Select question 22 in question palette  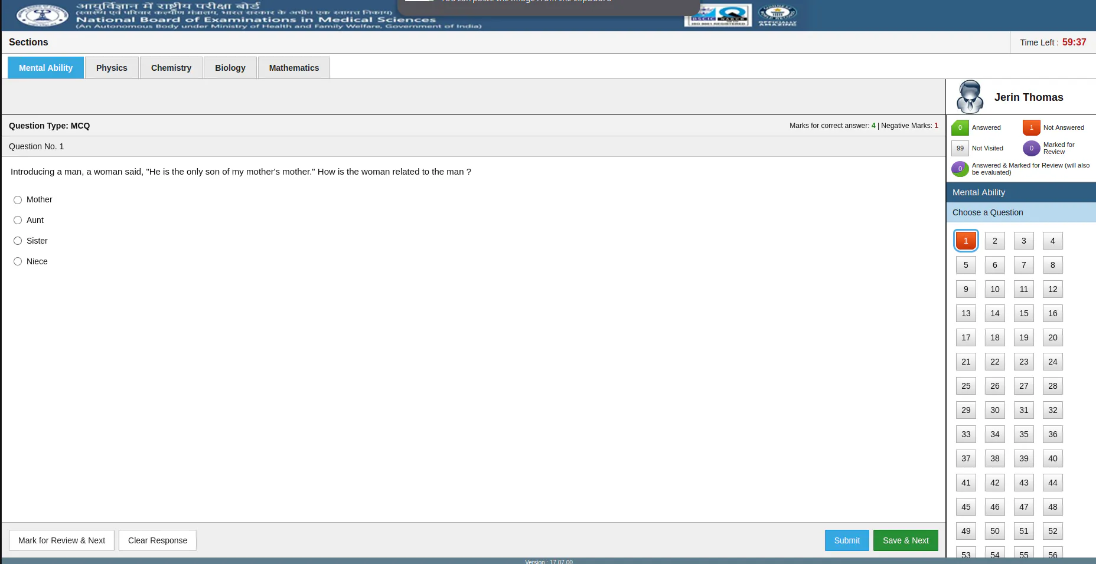995,362
